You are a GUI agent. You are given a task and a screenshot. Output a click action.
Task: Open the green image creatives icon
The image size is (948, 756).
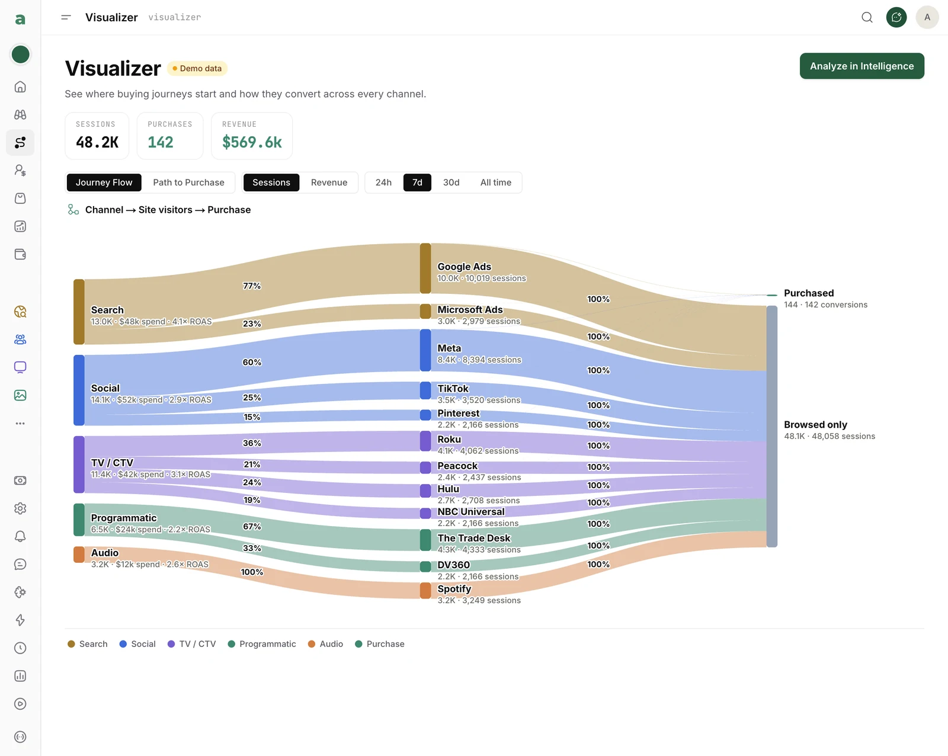pyautogui.click(x=20, y=395)
